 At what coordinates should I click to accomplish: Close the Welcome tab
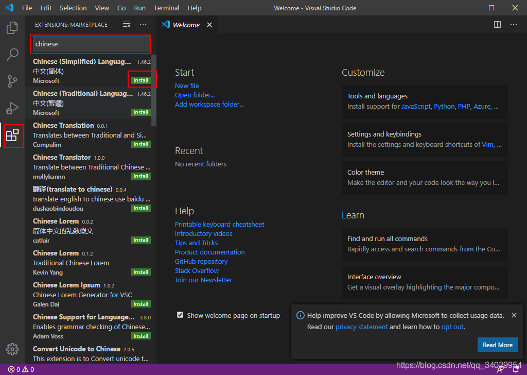click(x=209, y=25)
